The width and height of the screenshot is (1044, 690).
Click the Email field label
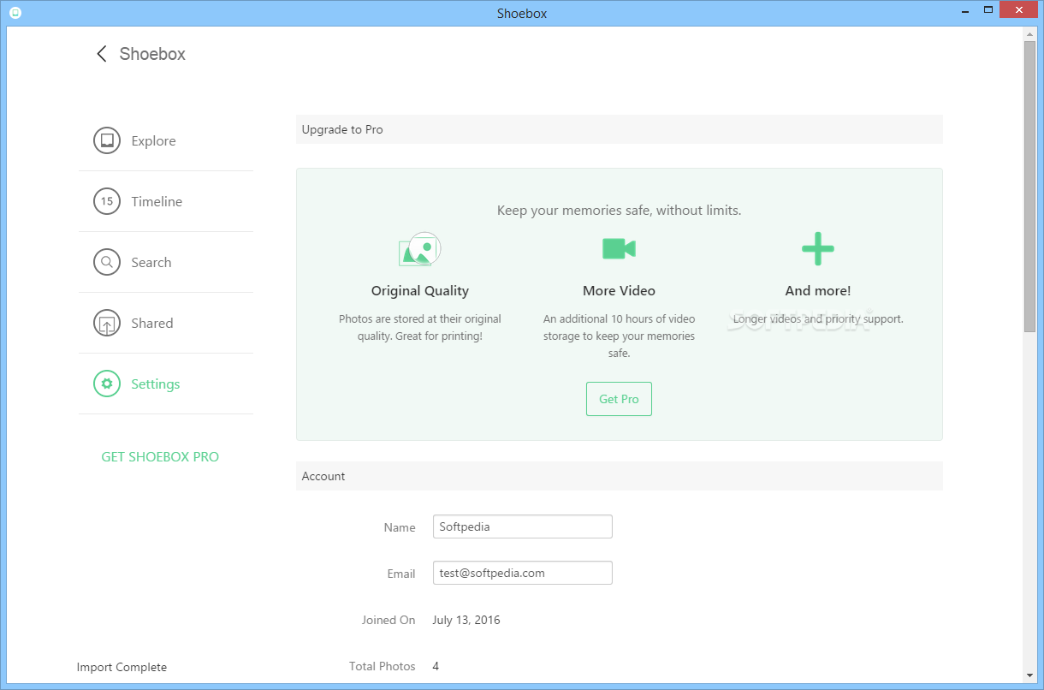[x=401, y=574]
